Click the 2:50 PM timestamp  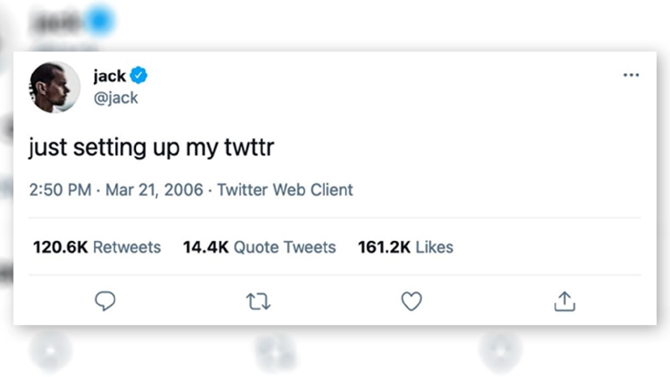pos(60,190)
